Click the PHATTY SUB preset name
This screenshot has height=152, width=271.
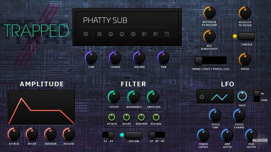pyautogui.click(x=105, y=20)
